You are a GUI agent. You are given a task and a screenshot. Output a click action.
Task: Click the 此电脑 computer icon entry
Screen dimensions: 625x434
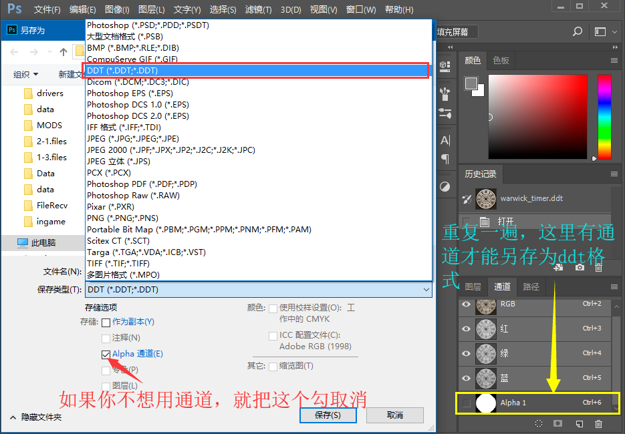(36, 242)
